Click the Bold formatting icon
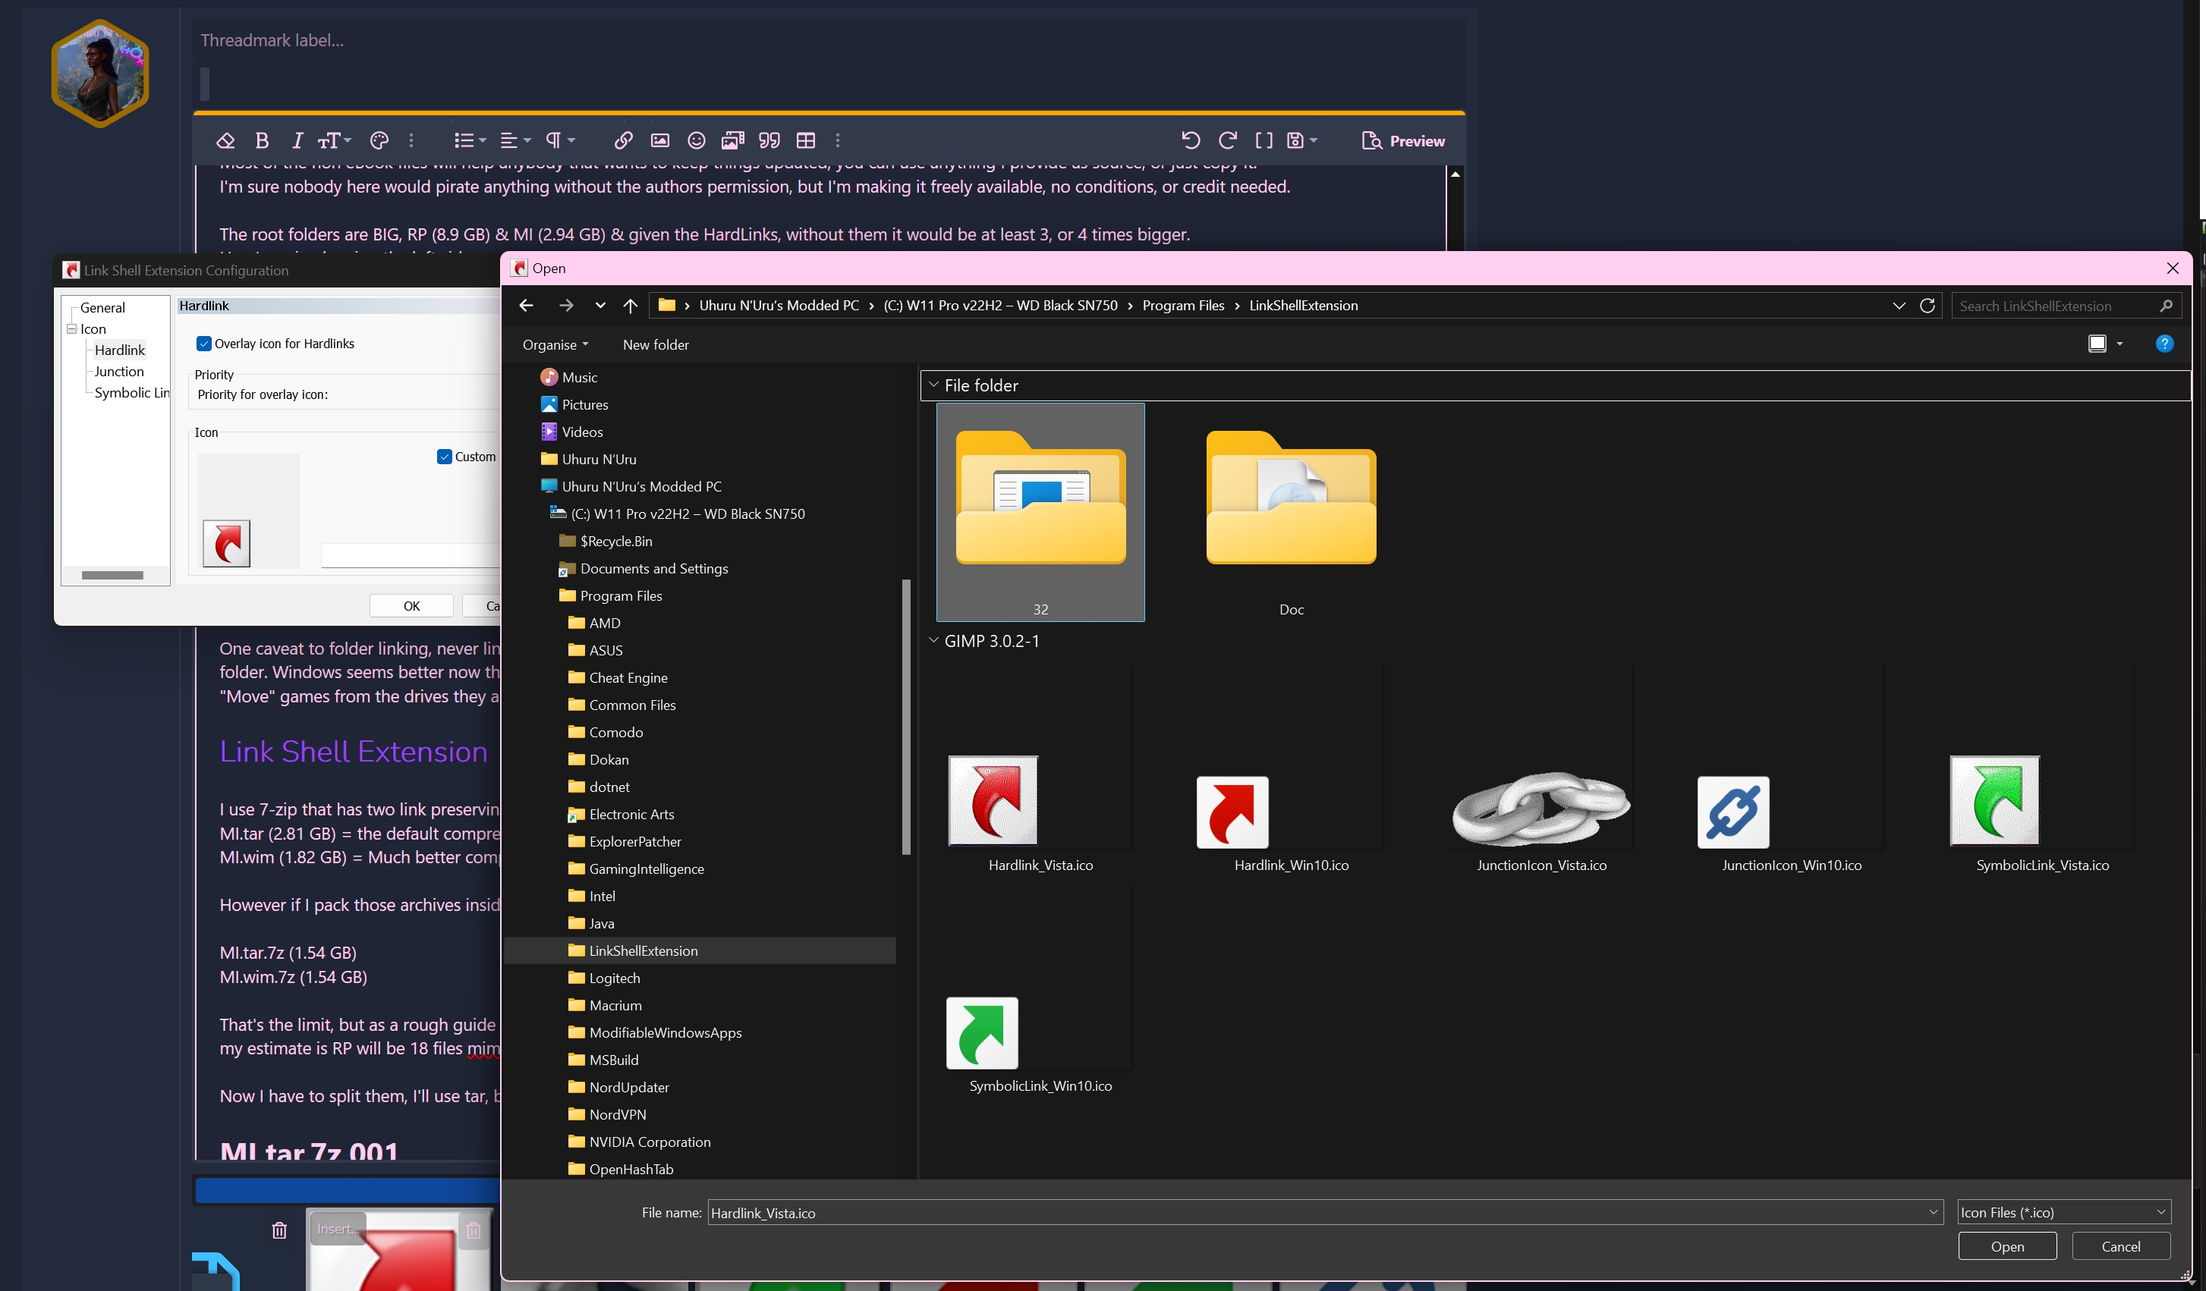2206x1291 pixels. click(x=262, y=140)
